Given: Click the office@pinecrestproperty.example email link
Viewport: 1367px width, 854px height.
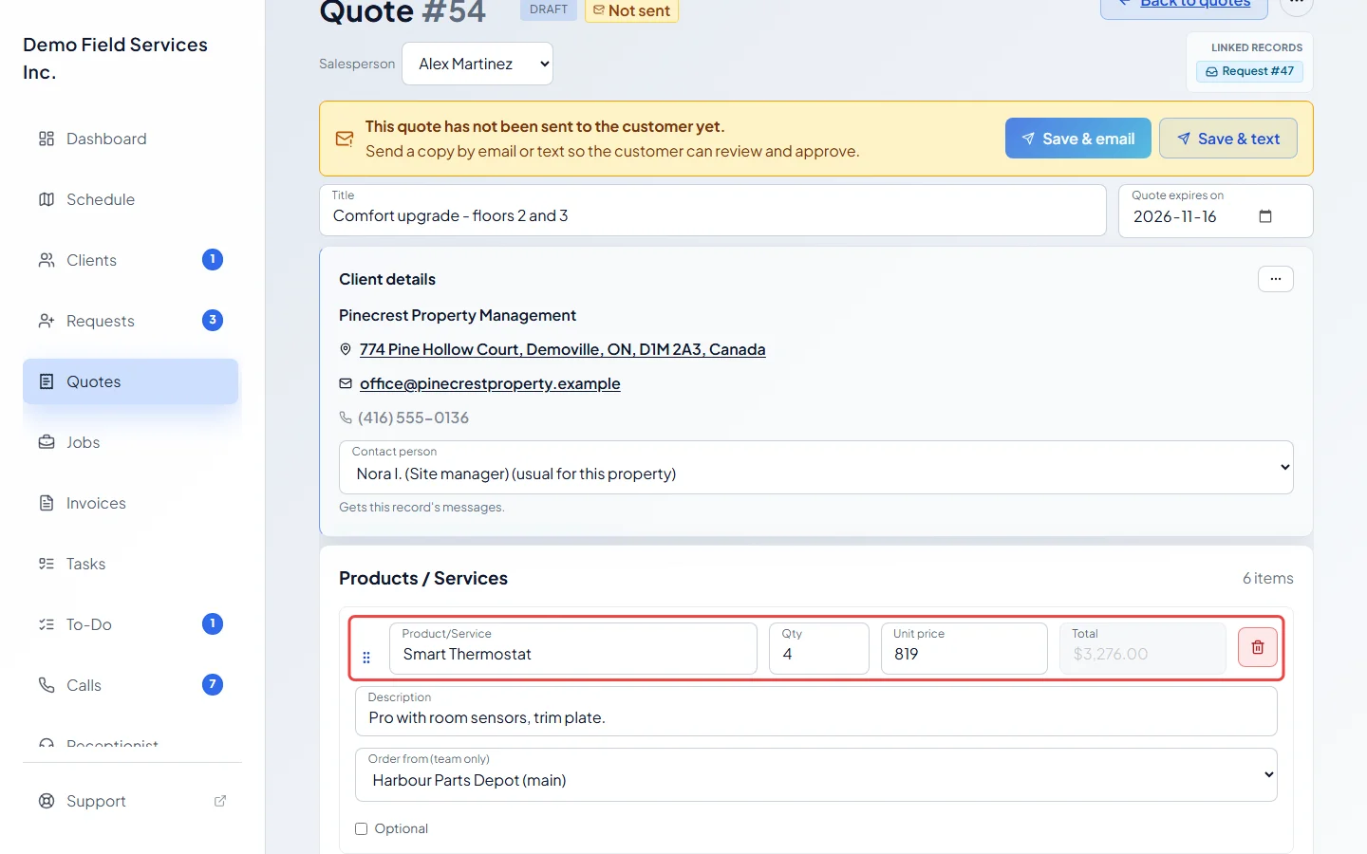Looking at the screenshot, I should tap(490, 383).
